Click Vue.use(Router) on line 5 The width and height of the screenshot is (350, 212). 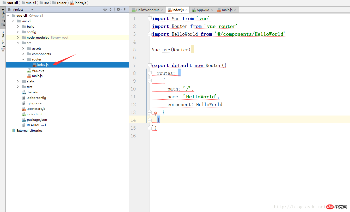pos(171,50)
